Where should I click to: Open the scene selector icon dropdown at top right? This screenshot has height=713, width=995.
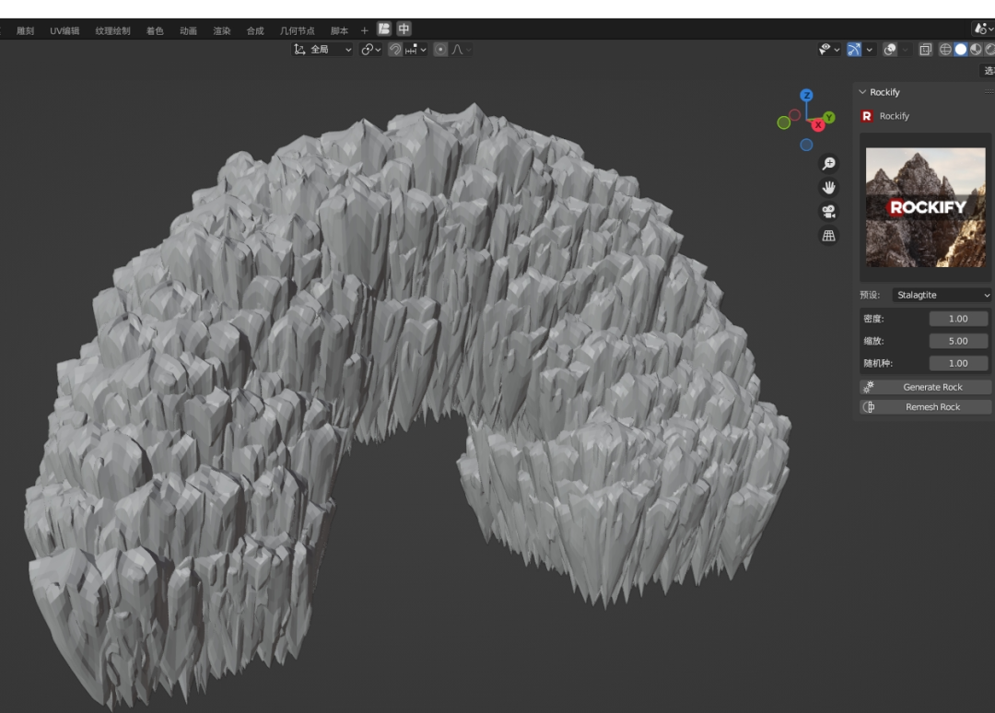tap(983, 29)
